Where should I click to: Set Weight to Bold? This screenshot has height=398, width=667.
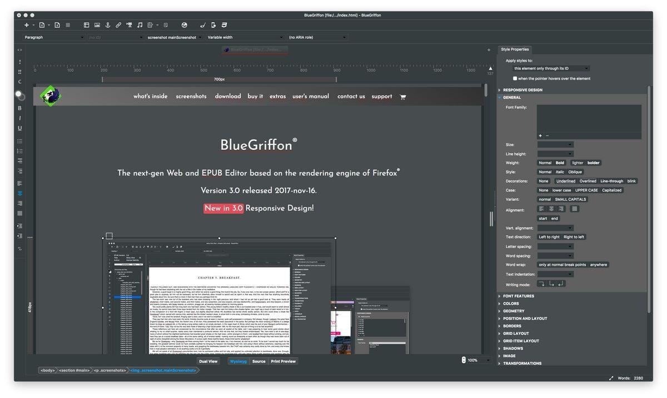pyautogui.click(x=560, y=163)
